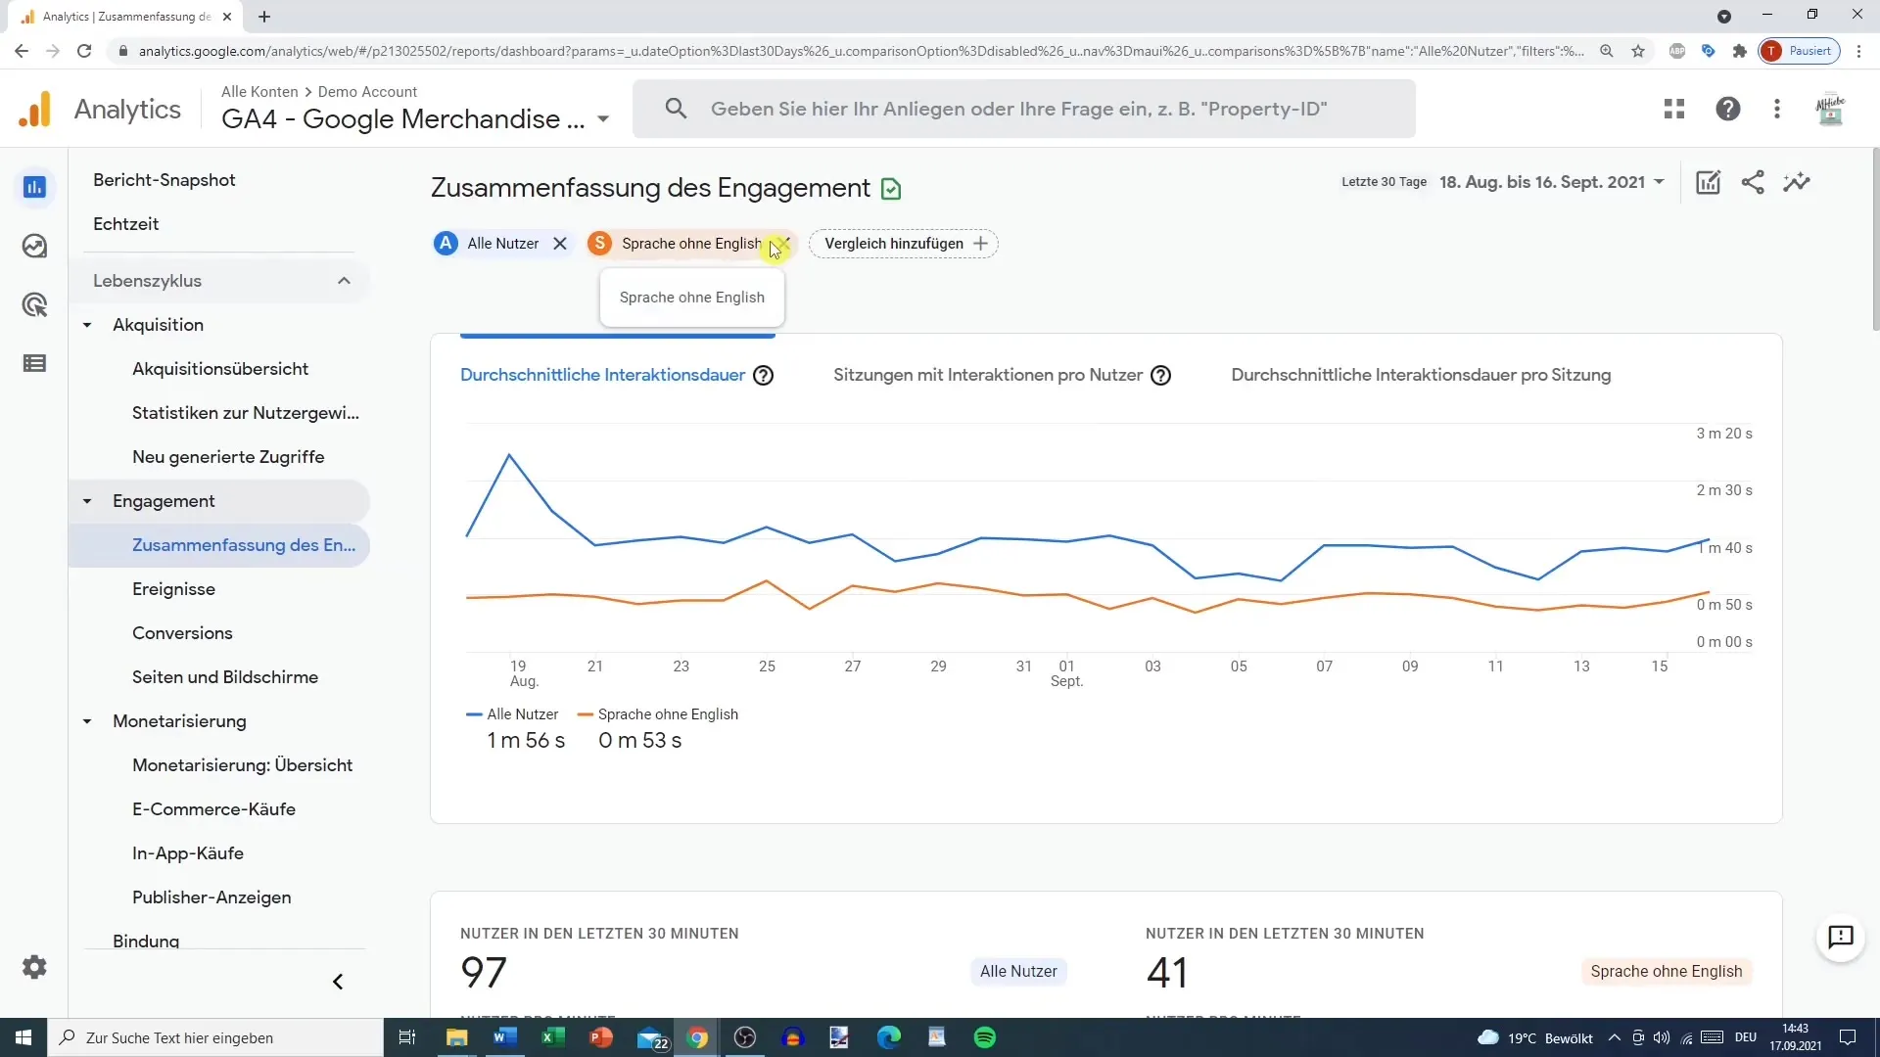Image resolution: width=1880 pixels, height=1057 pixels.
Task: Collapse the Akquisition submenu
Action: (86, 324)
